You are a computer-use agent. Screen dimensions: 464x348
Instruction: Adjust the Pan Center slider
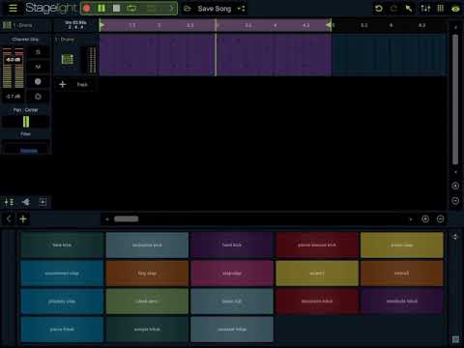pos(26,122)
